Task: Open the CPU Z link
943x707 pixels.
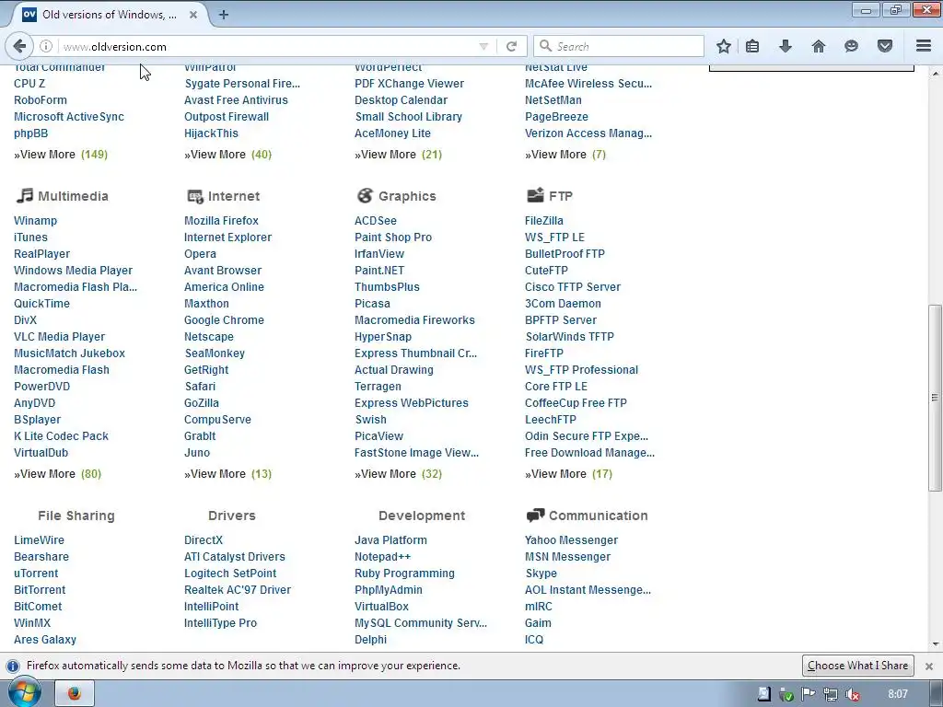Action: (x=29, y=84)
